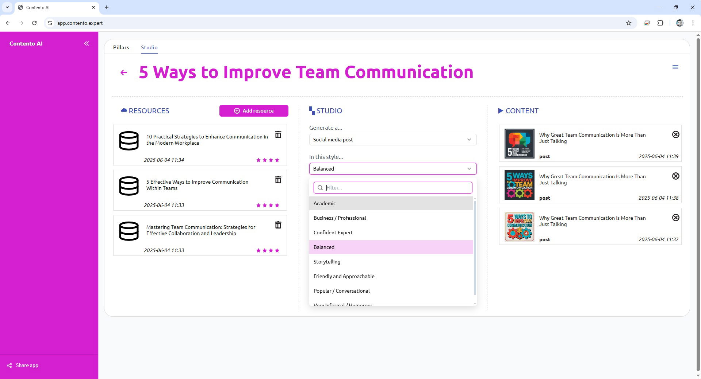Open the 11:39 post thumbnail image
This screenshot has width=701, height=379.
click(519, 144)
